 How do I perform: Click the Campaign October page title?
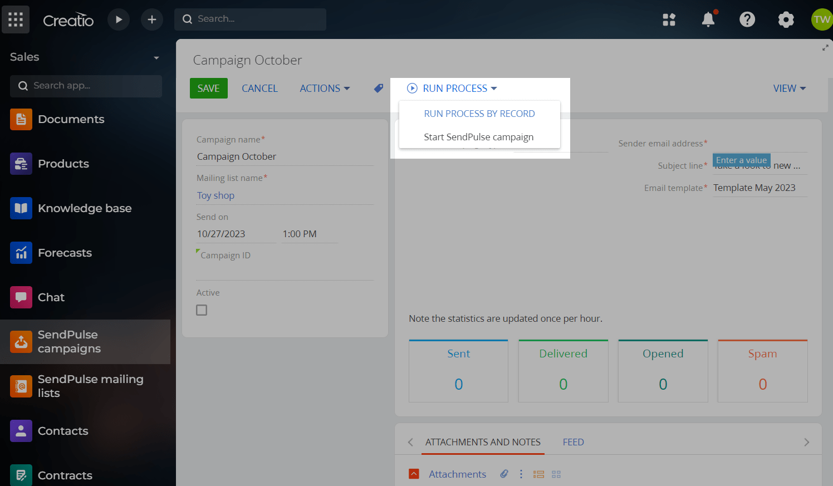[x=247, y=60]
